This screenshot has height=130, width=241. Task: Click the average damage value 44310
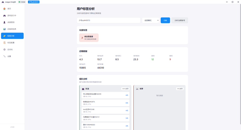click(x=101, y=68)
